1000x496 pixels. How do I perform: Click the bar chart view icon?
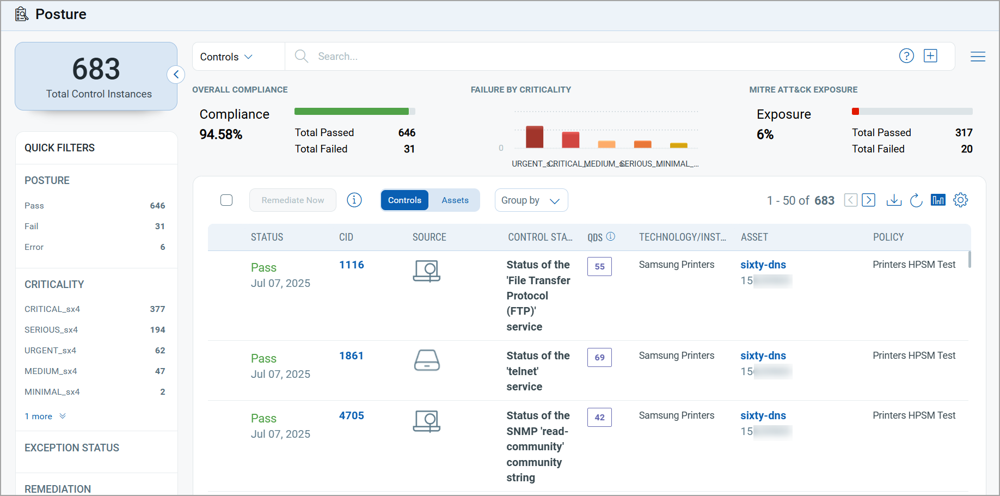938,200
